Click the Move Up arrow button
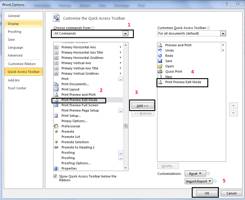This screenshot has height=200, width=245. [234, 106]
